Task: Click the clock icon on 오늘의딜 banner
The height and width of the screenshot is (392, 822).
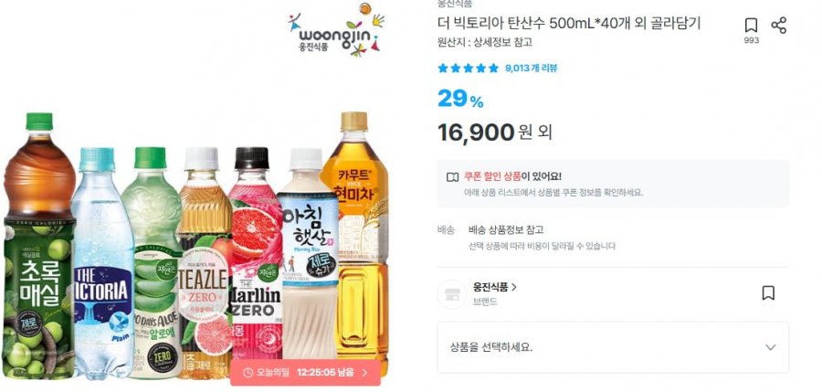Action: point(248,373)
